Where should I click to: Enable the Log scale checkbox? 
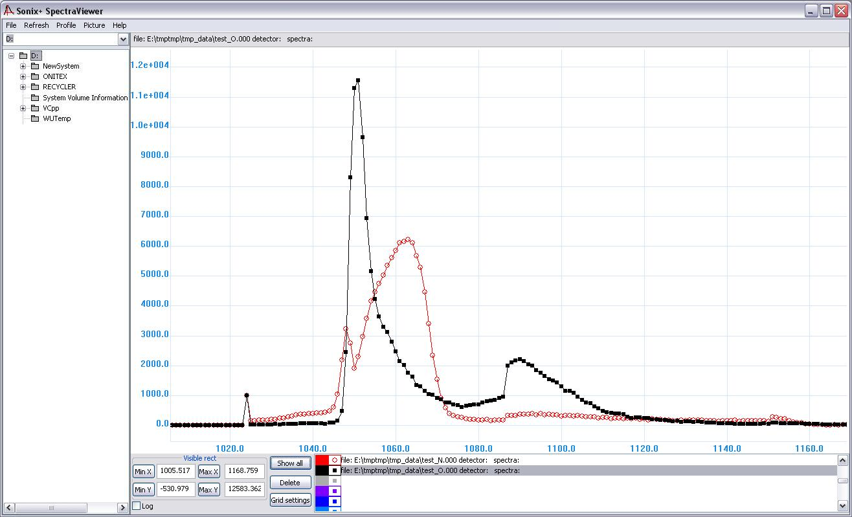(136, 506)
